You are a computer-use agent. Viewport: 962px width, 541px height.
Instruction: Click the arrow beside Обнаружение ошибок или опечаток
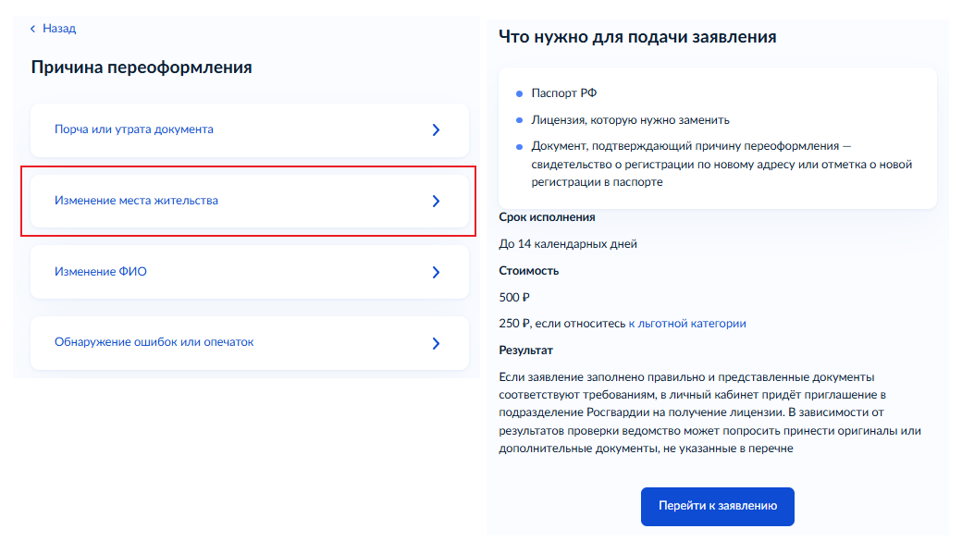coord(436,343)
